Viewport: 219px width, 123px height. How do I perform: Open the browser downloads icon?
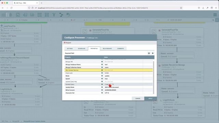click(203, 8)
